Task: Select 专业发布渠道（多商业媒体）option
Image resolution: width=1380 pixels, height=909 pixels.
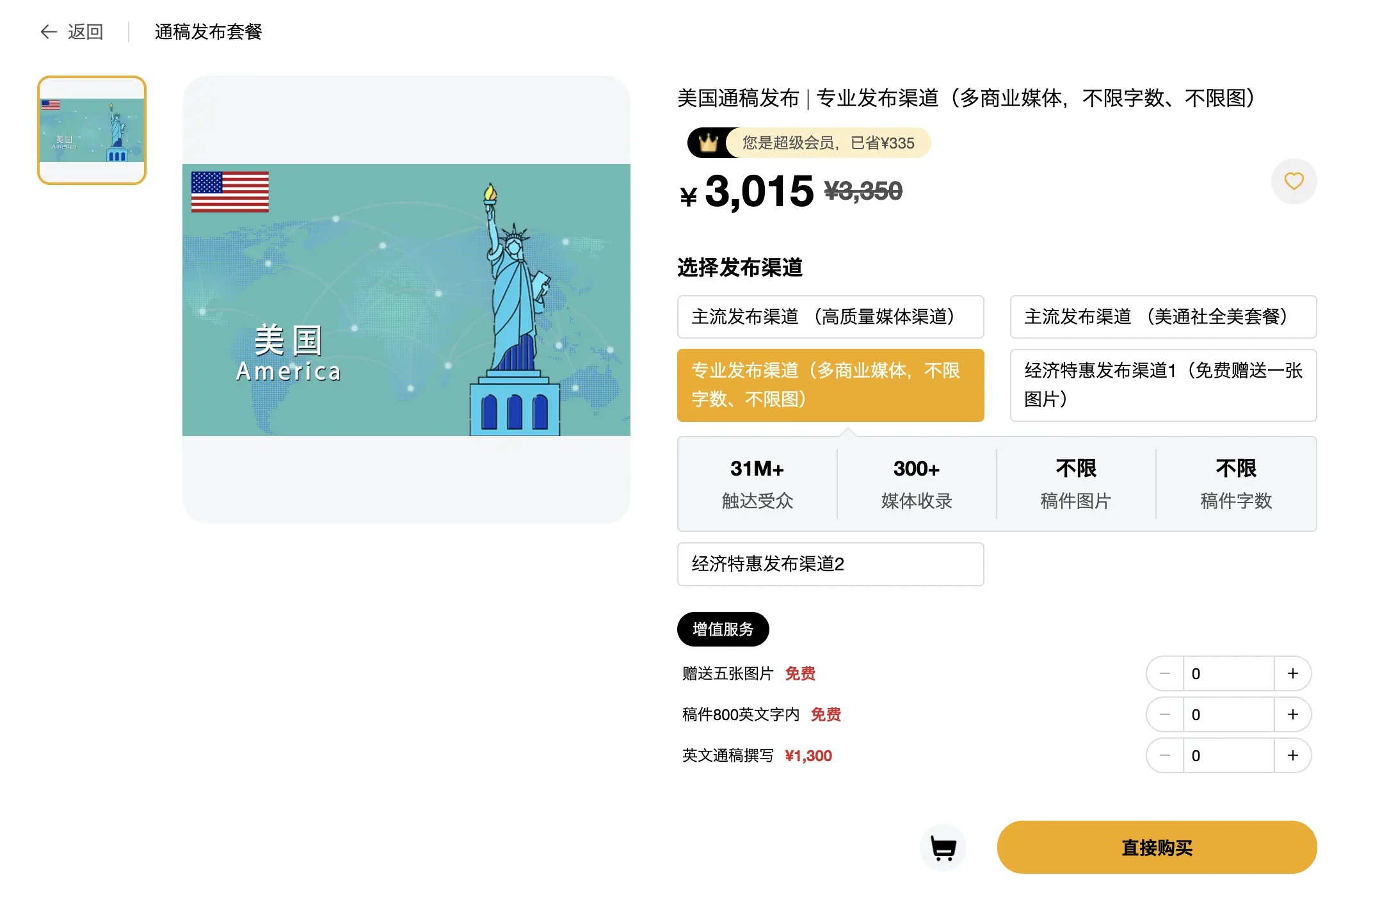Action: 830,385
